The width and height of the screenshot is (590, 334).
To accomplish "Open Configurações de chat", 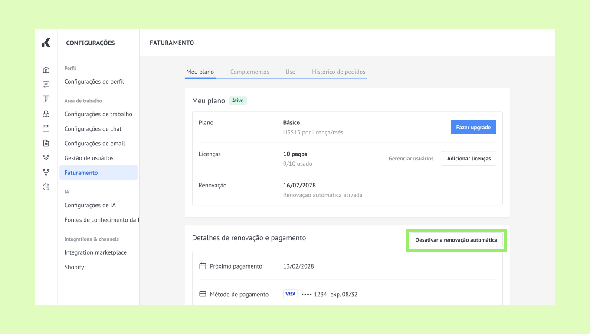I will (93, 129).
